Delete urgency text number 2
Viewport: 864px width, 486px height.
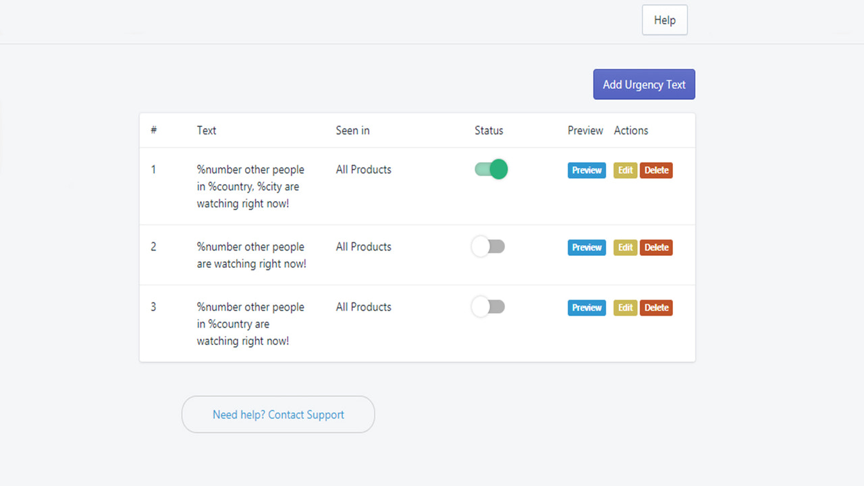tap(656, 248)
